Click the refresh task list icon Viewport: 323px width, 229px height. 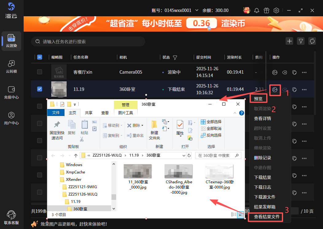pyautogui.click(x=313, y=41)
